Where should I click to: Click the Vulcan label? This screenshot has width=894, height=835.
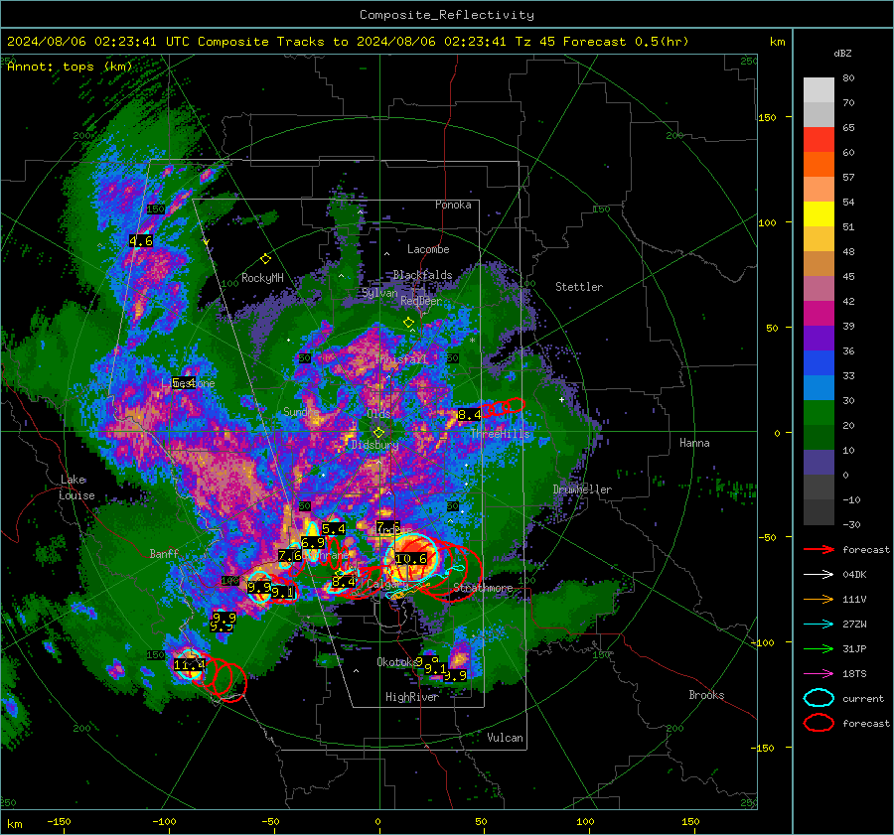coord(505,738)
